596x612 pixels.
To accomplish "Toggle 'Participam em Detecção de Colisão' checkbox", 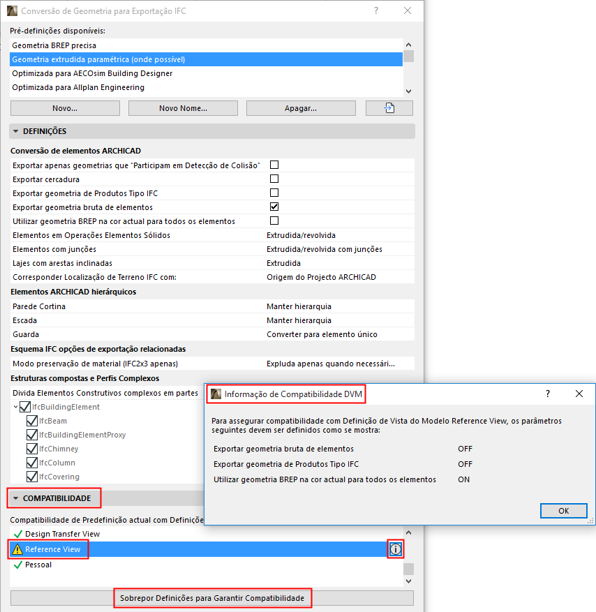I will click(274, 165).
